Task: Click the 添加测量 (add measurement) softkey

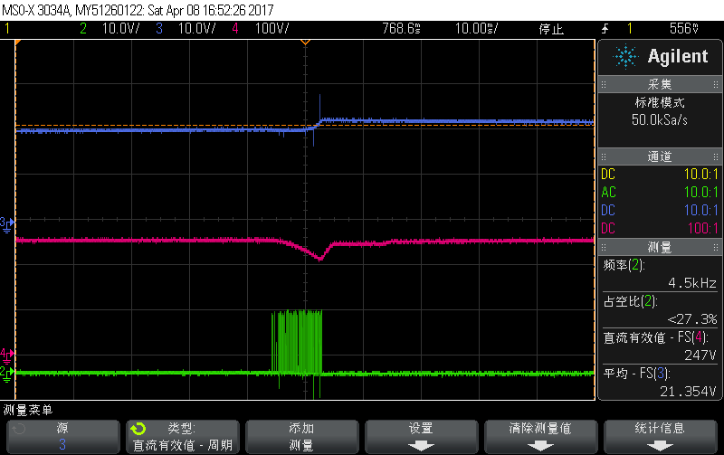Action: [x=301, y=437]
